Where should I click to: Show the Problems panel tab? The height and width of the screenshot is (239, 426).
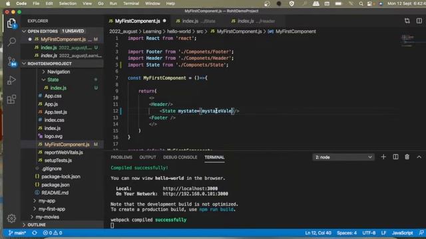click(x=121, y=157)
